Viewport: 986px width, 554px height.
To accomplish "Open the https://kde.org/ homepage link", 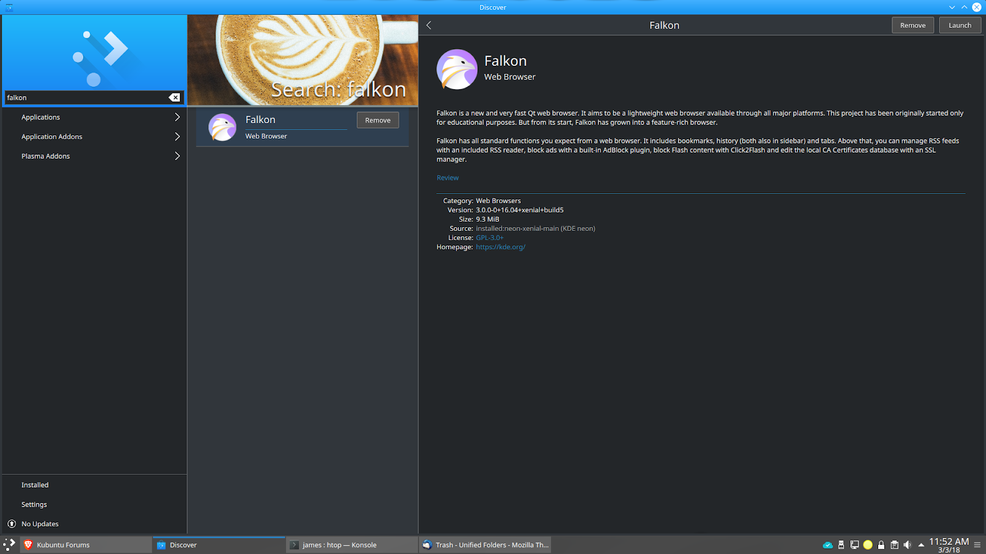I will click(500, 247).
